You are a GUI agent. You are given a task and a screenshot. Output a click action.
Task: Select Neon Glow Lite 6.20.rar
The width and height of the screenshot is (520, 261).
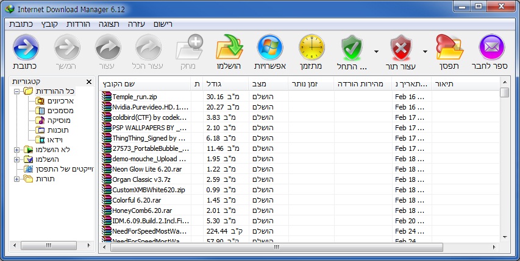coord(299,169)
